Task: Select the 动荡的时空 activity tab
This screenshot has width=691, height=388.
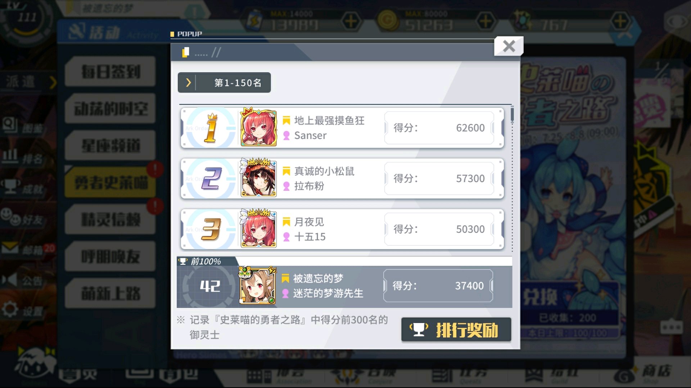Action: point(110,108)
